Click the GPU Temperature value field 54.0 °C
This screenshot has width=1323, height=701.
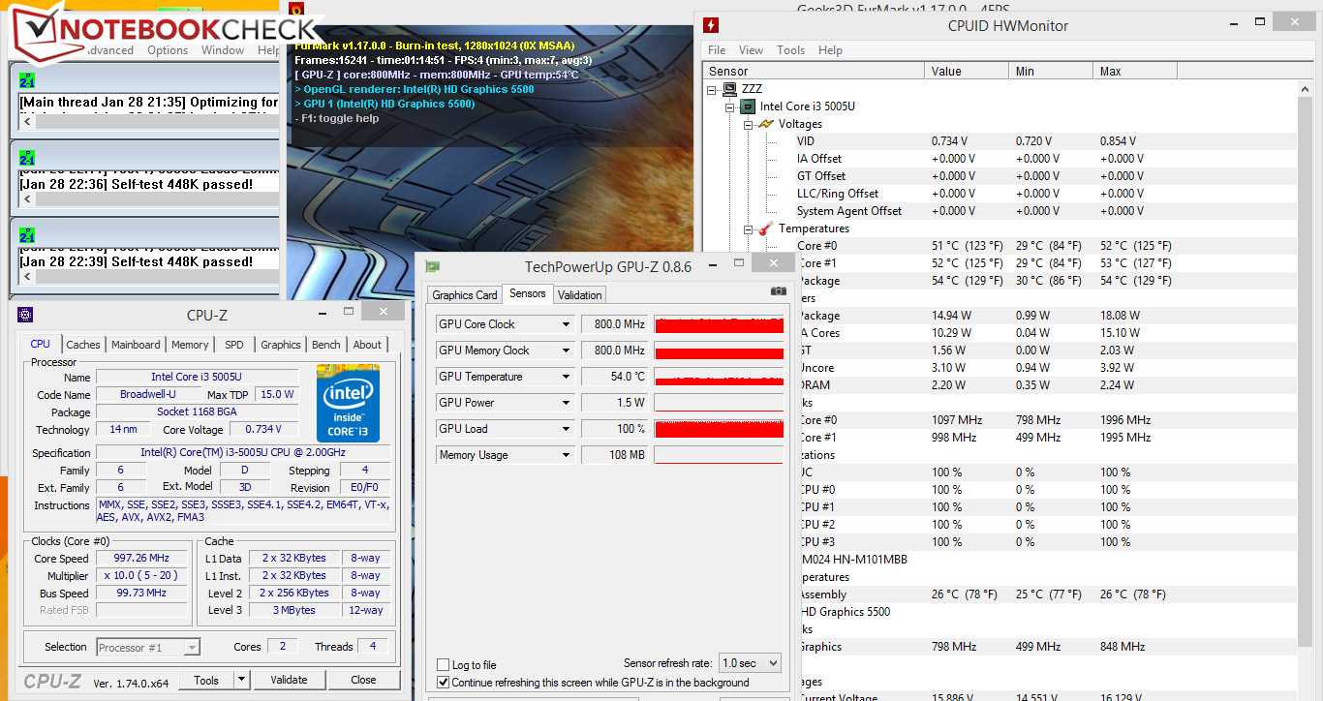pyautogui.click(x=615, y=377)
